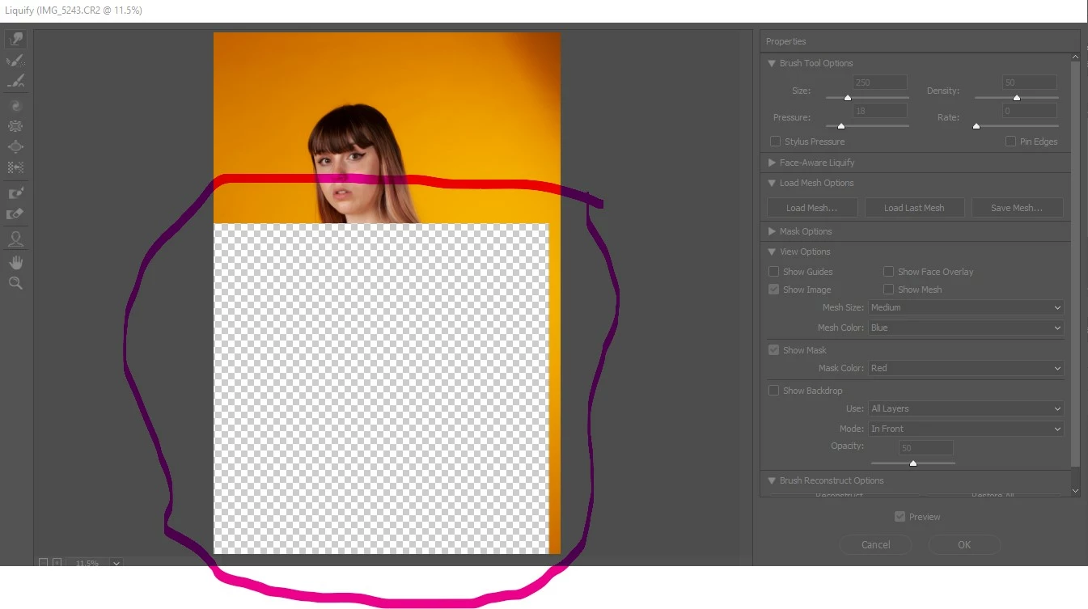Click the Load Last Mesh button
Image resolution: width=1088 pixels, height=609 pixels.
click(914, 208)
